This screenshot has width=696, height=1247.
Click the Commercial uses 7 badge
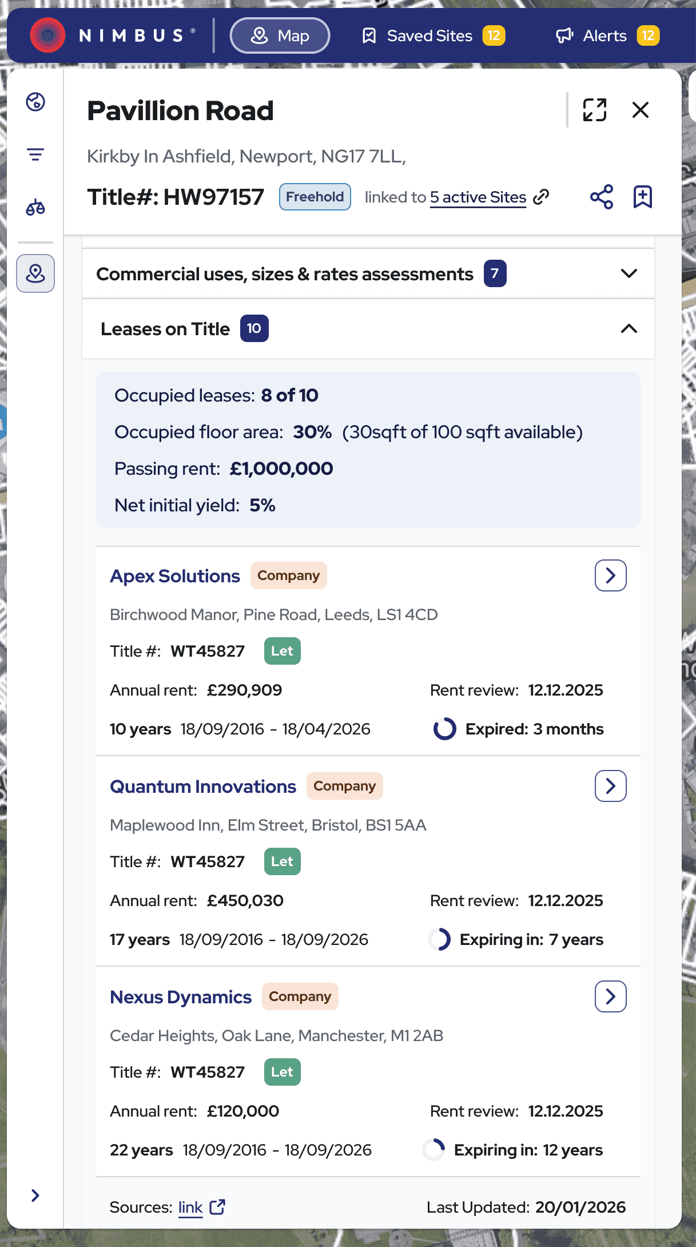pyautogui.click(x=495, y=273)
